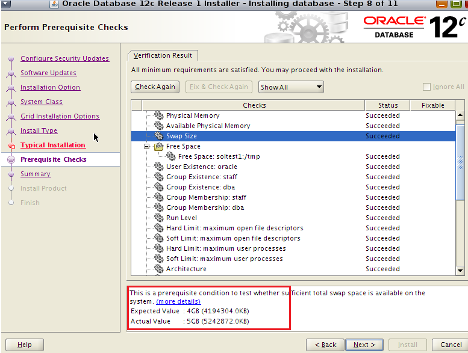Viewport: 468px width, 353px height.
Task: Click gear icon for Soft Limit user processes
Action: 159,259
